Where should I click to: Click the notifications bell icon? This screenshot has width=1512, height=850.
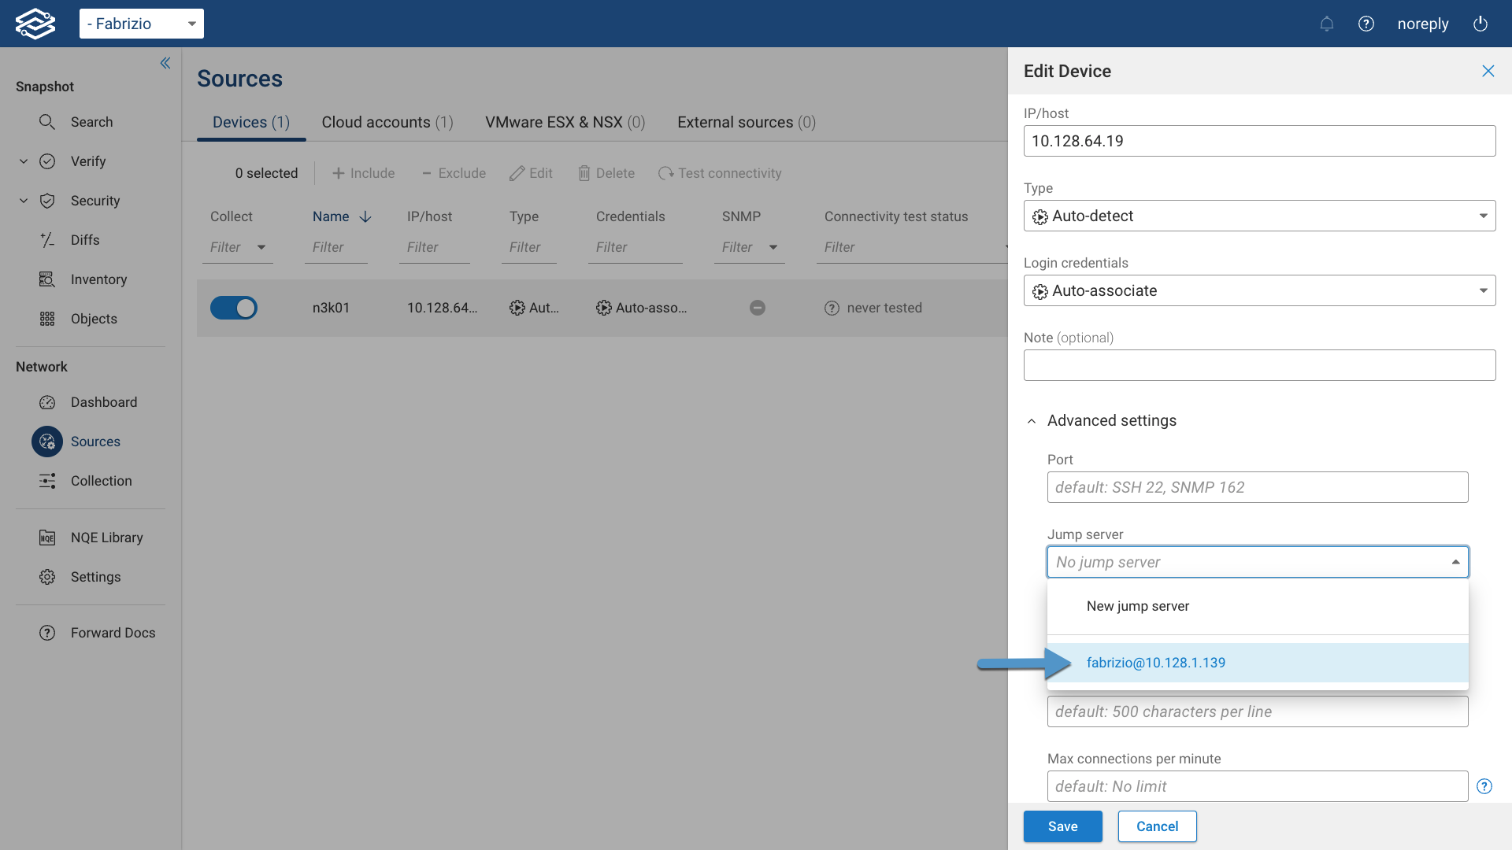pyautogui.click(x=1327, y=24)
